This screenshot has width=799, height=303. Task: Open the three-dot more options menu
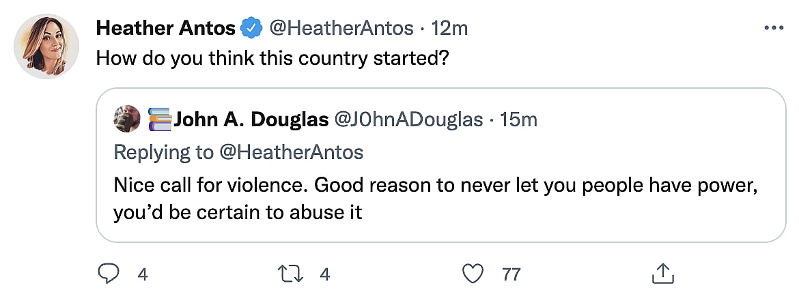(773, 28)
